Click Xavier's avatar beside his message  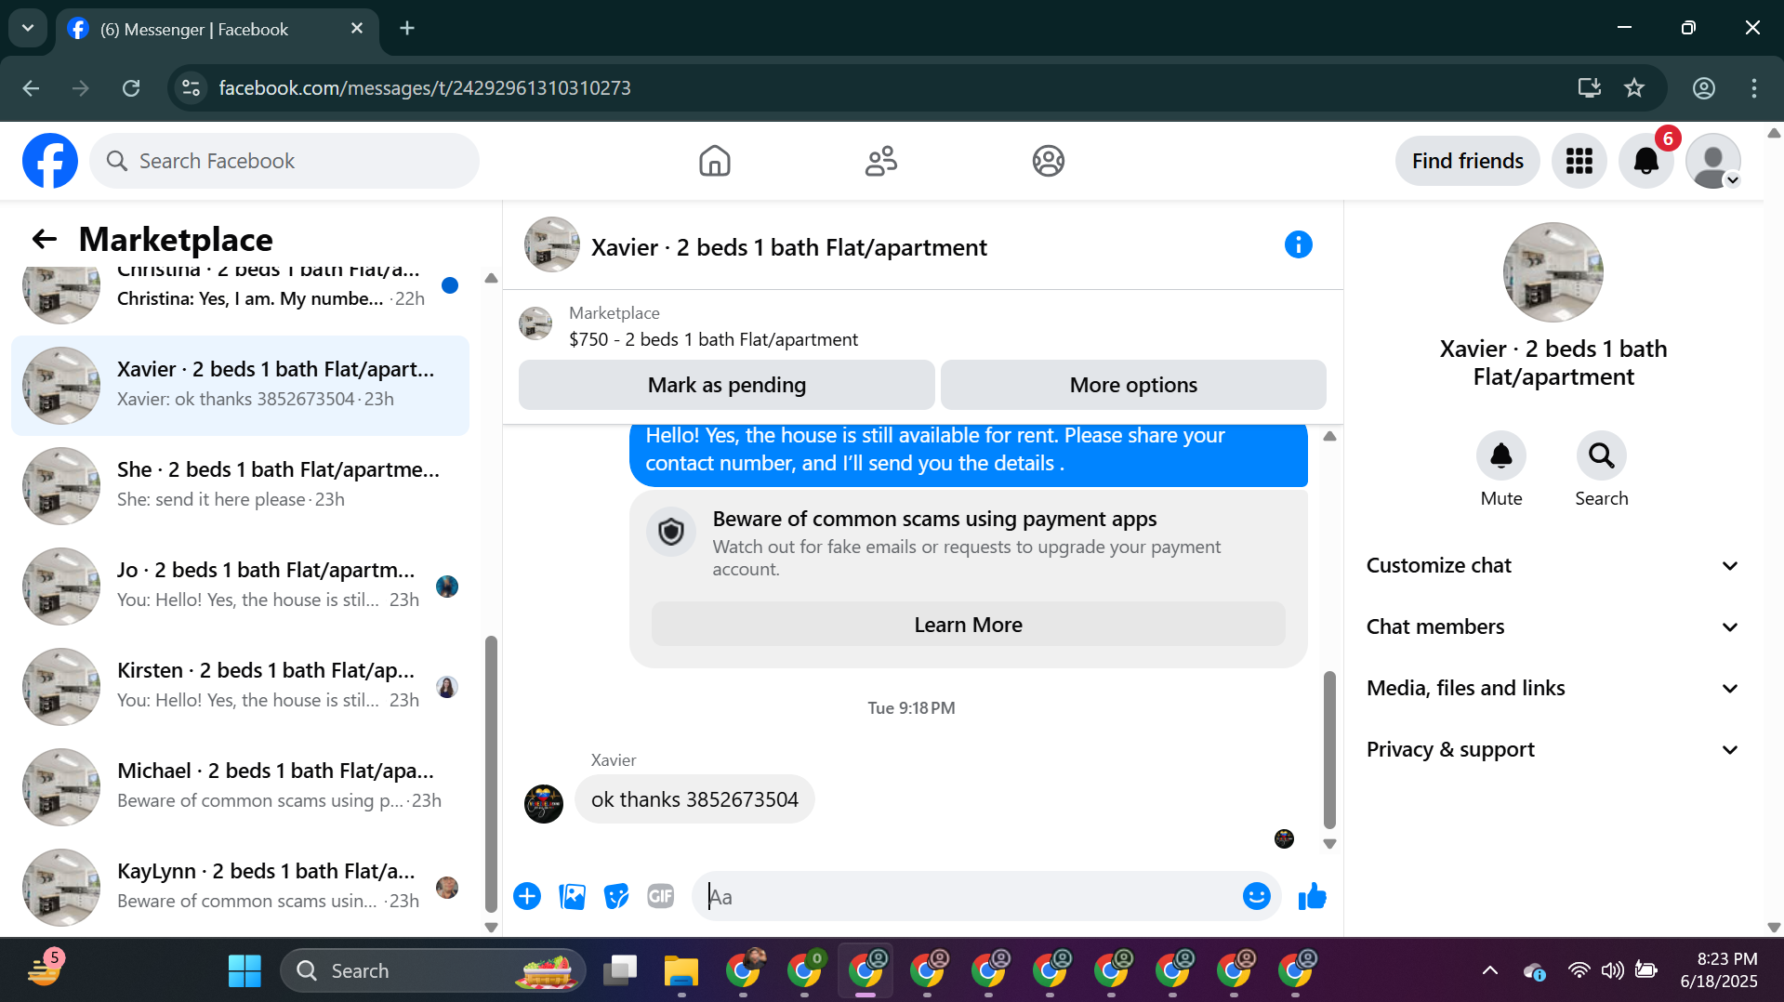coord(544,803)
